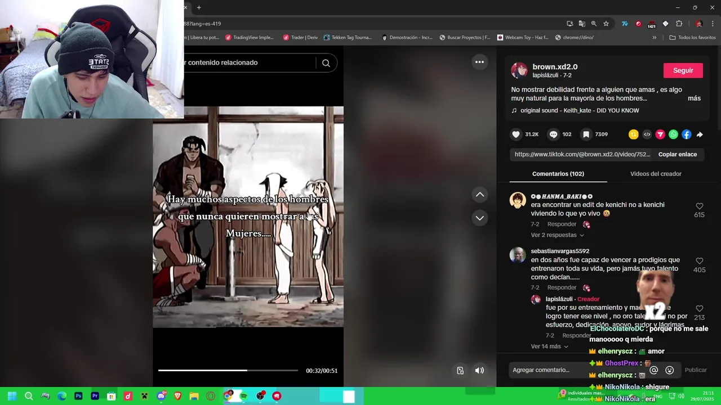The width and height of the screenshot is (721, 405).
Task: Open Photoshop from the taskbar
Action: [78, 396]
